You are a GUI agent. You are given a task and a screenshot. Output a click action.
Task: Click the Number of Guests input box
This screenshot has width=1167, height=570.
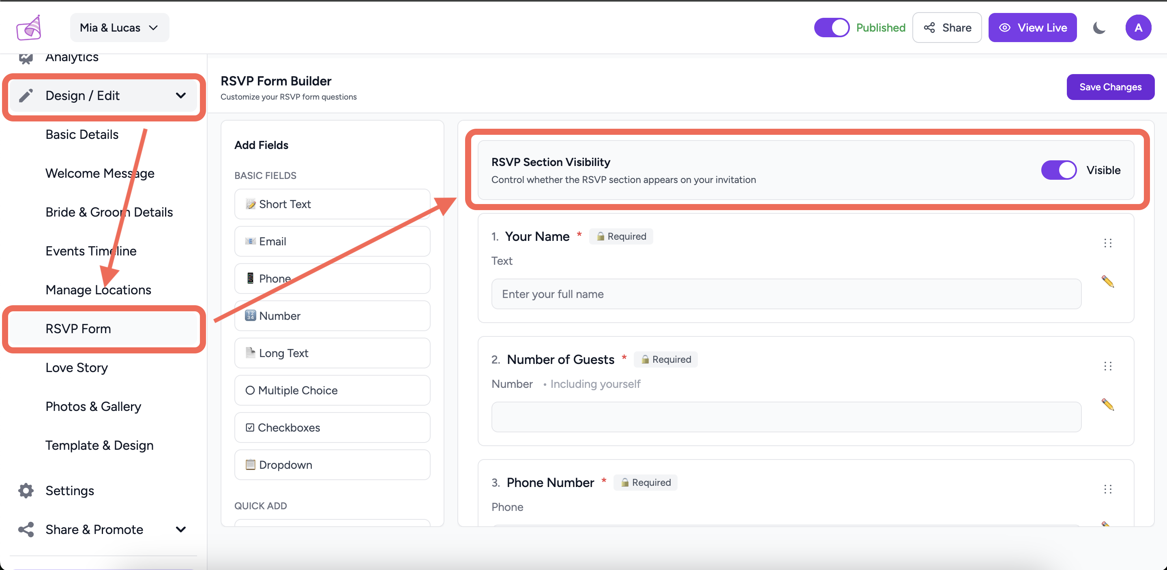click(x=786, y=417)
